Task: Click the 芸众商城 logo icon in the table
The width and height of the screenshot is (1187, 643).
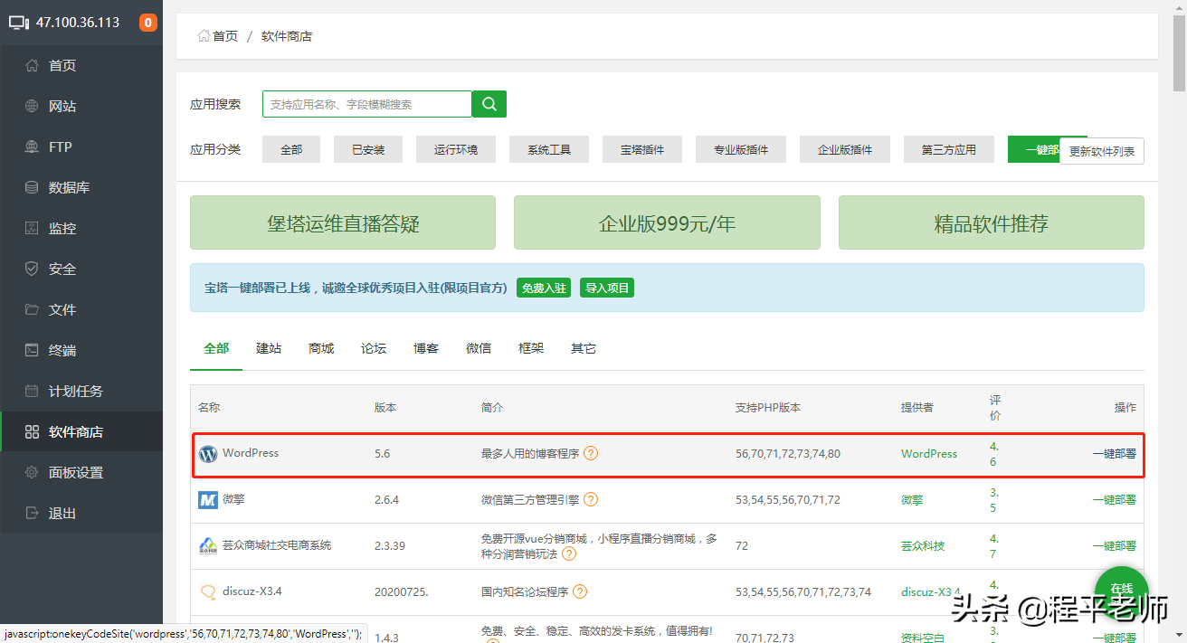Action: point(208,545)
